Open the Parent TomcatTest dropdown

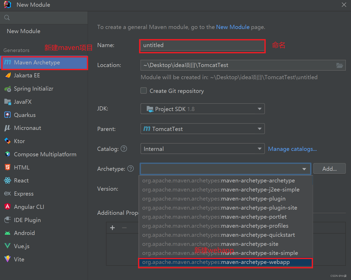coord(203,129)
